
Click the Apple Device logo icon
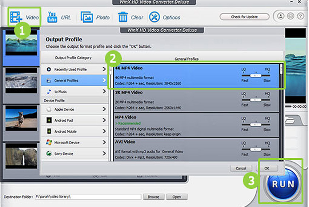(49, 109)
